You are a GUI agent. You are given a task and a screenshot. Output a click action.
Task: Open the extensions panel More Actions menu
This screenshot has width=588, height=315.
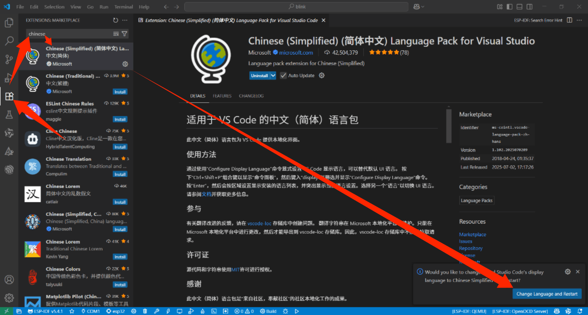pos(125,20)
